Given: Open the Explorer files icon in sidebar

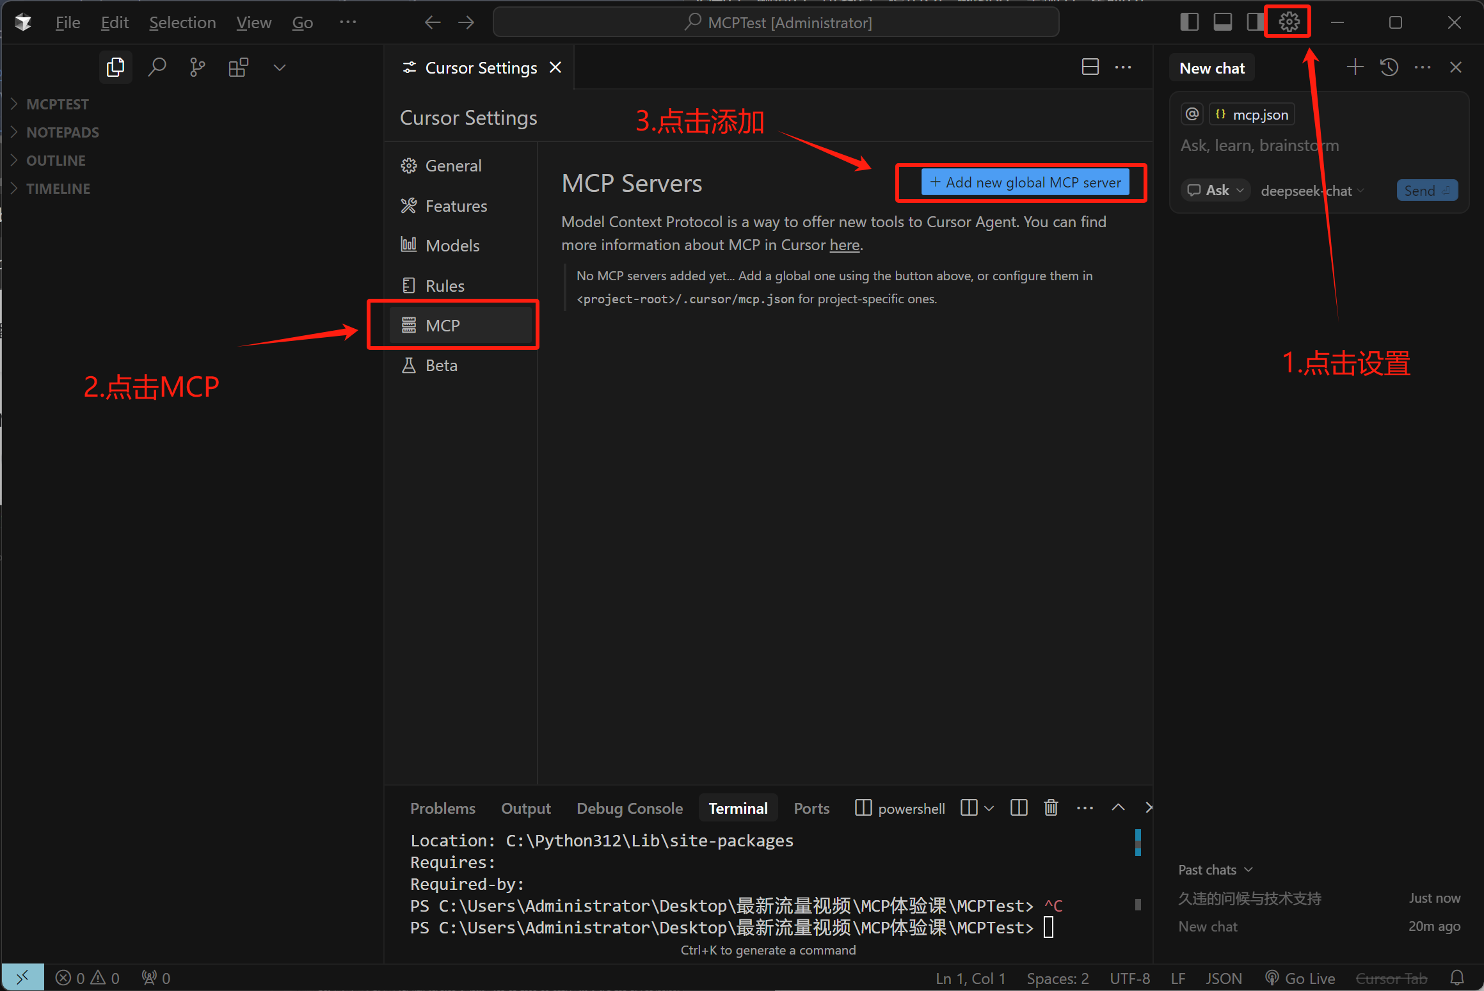Looking at the screenshot, I should coord(116,67).
